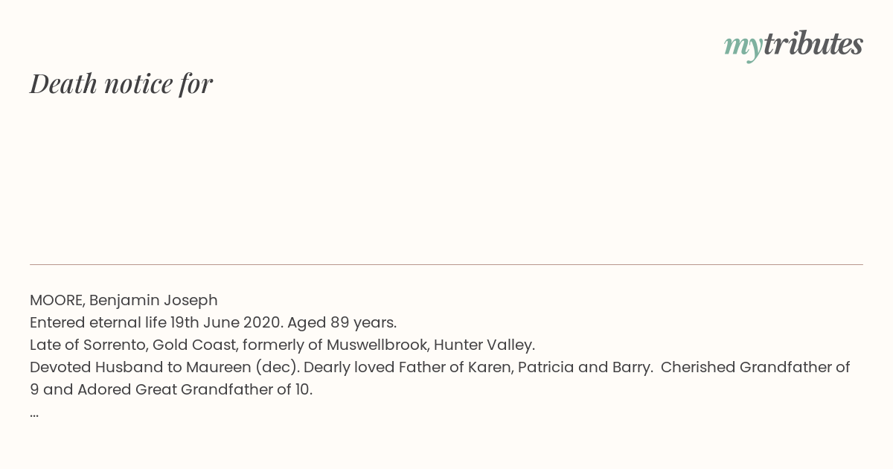This screenshot has width=893, height=469.
Task: Click the horizontal divider line
Action: (x=446, y=264)
